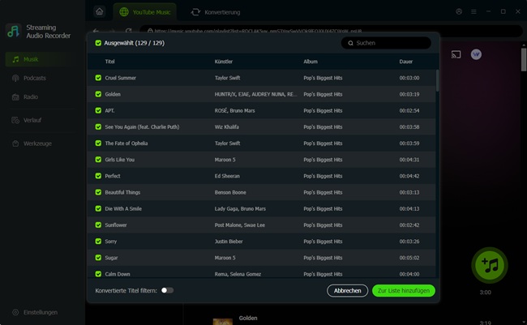Image resolution: width=527 pixels, height=325 pixels.
Task: Open the cast screen icon
Action: click(x=456, y=54)
